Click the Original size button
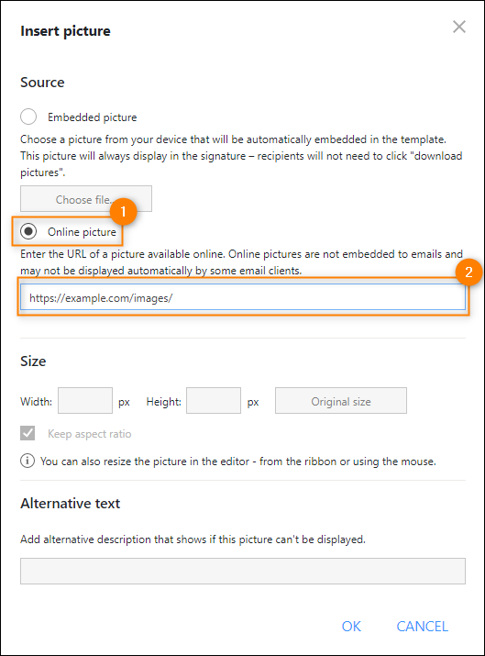Viewport: 485px width, 656px height. (x=341, y=401)
